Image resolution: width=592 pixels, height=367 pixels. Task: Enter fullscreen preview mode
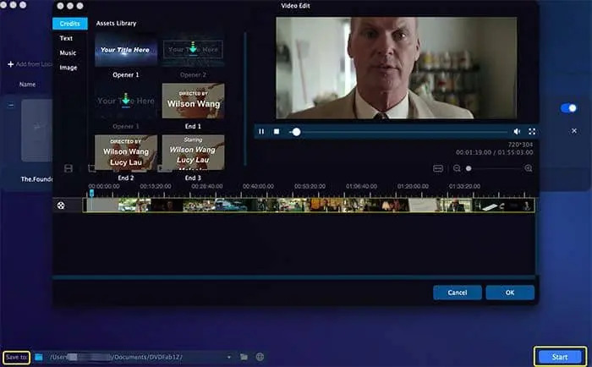click(532, 132)
